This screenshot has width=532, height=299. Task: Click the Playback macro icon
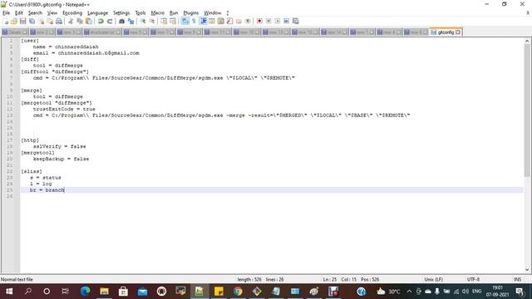pos(278,21)
